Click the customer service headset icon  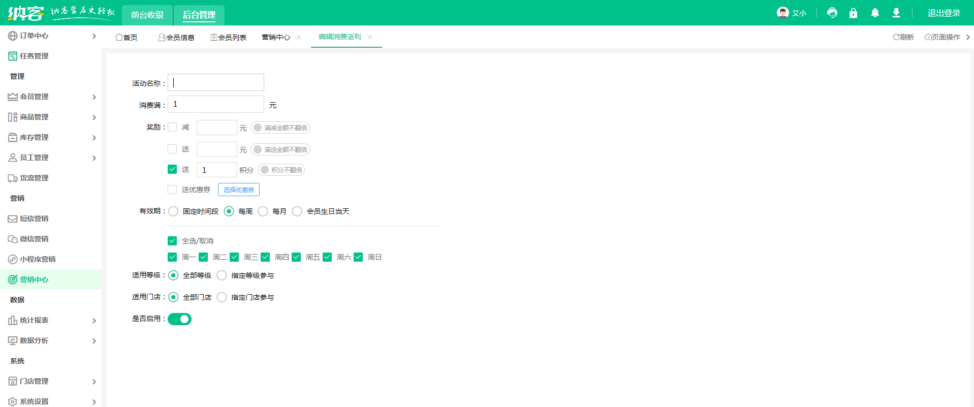(832, 13)
